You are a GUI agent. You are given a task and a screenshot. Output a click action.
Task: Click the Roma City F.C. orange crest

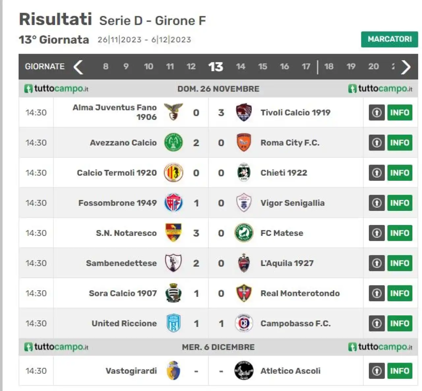click(x=244, y=143)
